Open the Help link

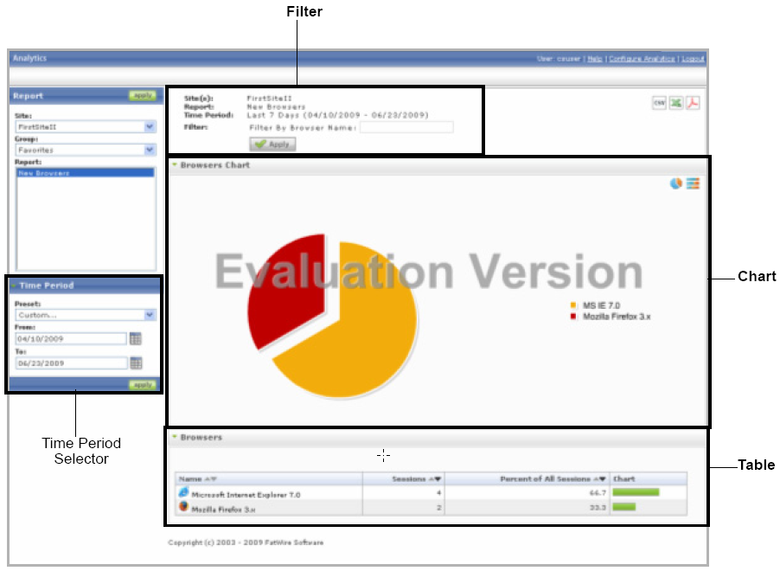594,59
